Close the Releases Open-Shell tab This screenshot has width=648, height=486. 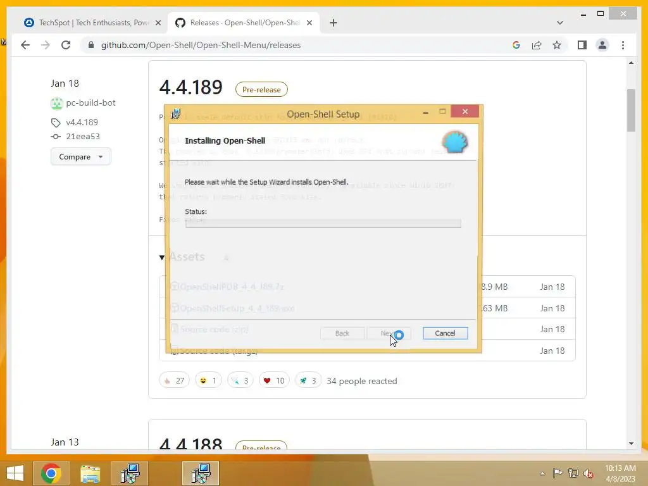[x=309, y=23]
